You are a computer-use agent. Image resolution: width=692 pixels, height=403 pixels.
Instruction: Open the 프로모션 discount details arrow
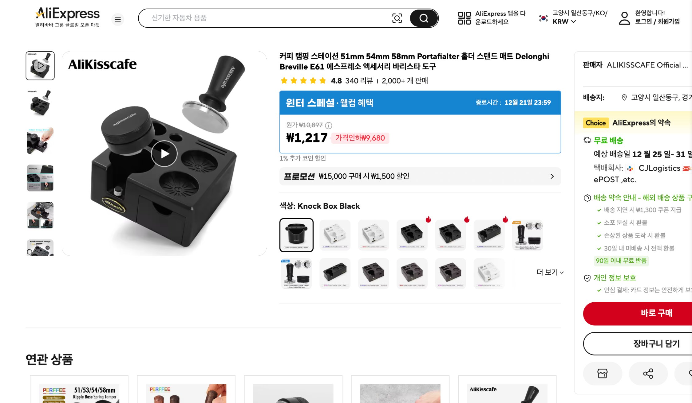(552, 176)
